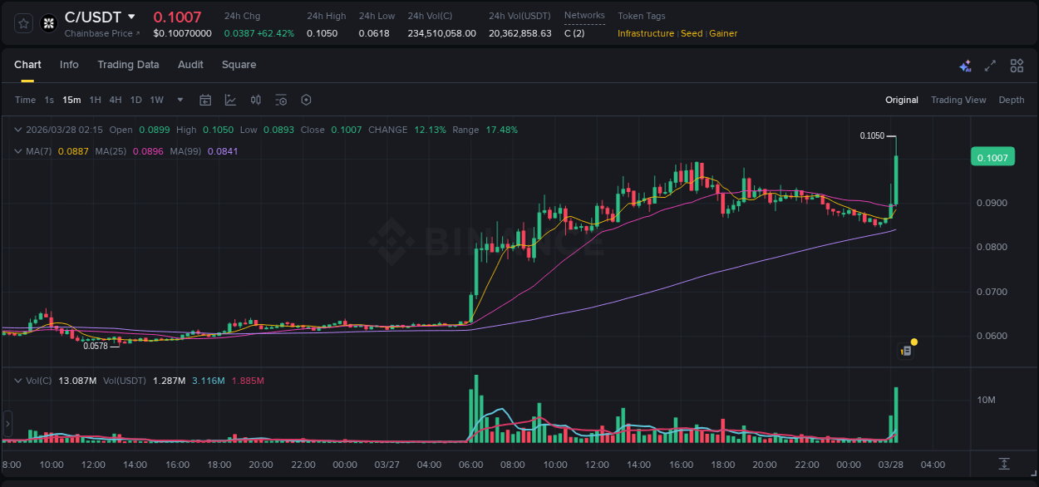
Task: Collapse the moving averages legend chevron
Action: click(x=17, y=151)
